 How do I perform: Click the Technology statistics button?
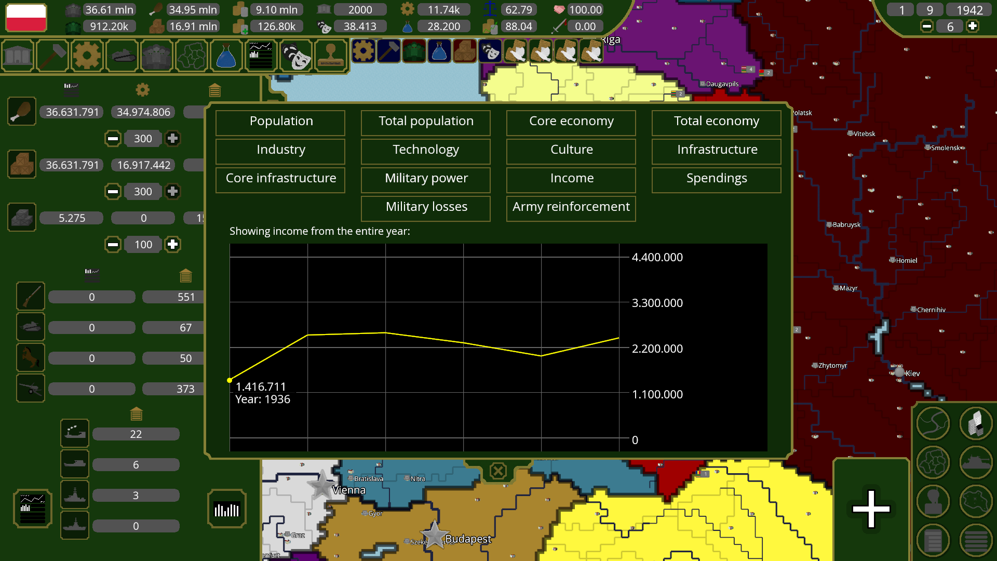[426, 150]
